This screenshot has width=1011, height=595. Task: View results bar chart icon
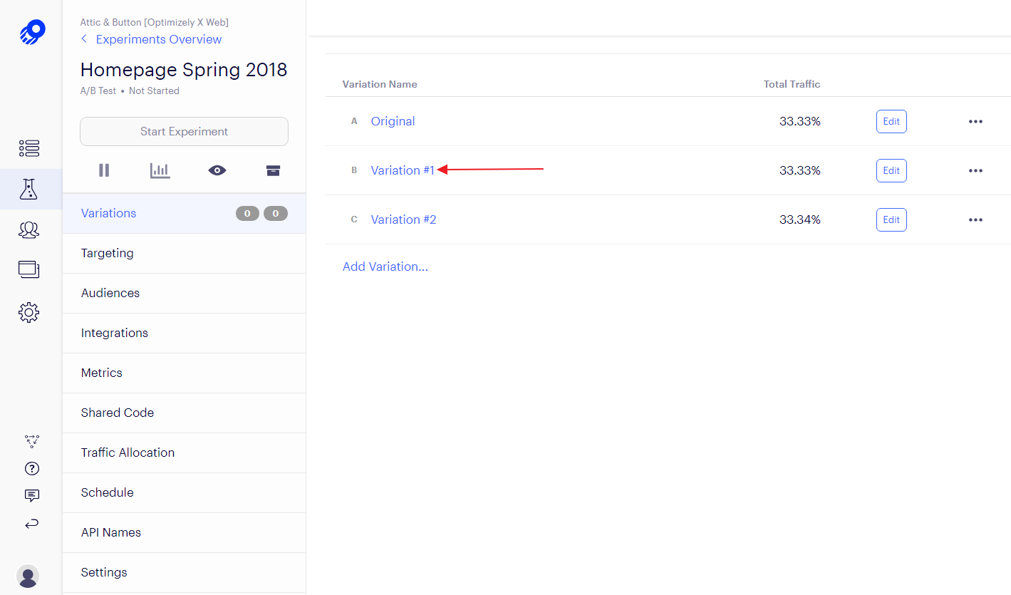(x=160, y=170)
